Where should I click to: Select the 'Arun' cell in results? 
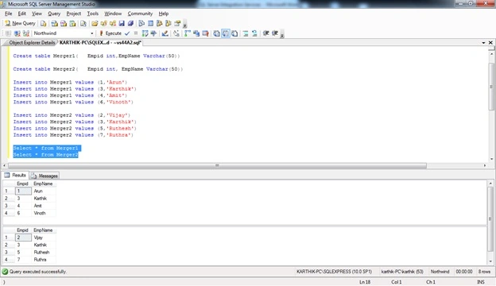pos(45,191)
